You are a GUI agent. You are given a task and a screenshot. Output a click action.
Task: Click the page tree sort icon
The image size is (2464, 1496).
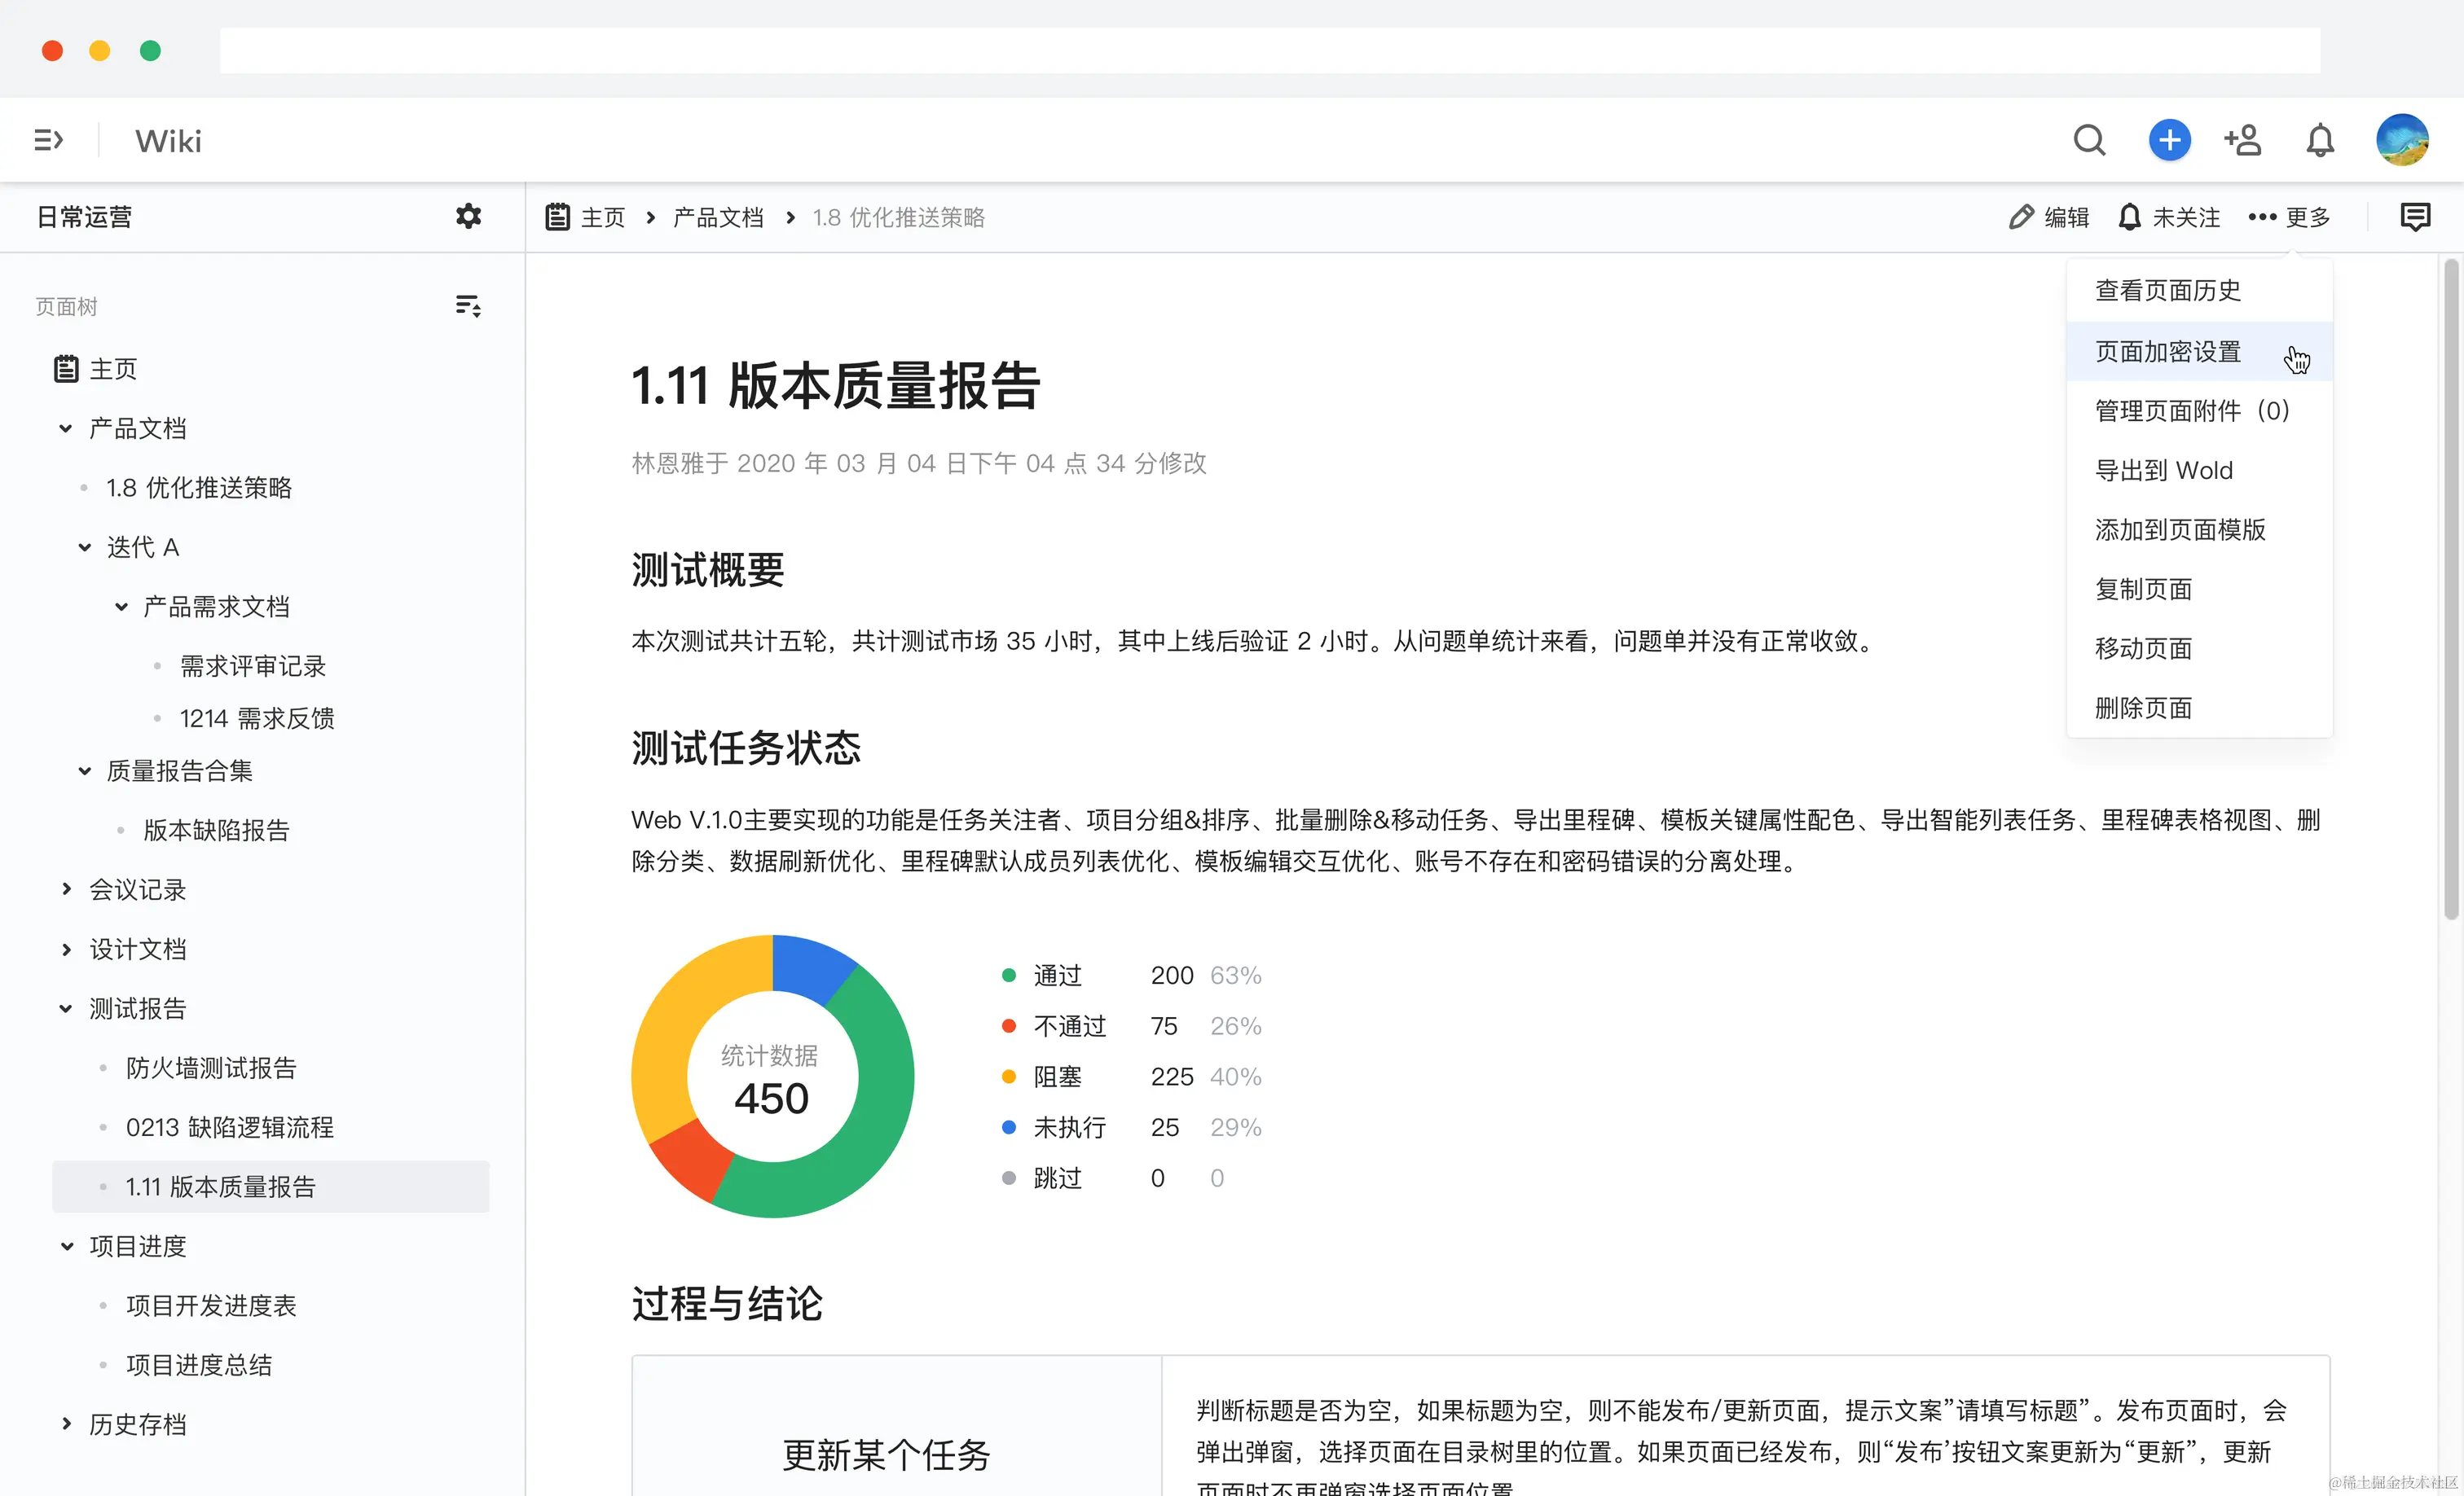pos(468,305)
